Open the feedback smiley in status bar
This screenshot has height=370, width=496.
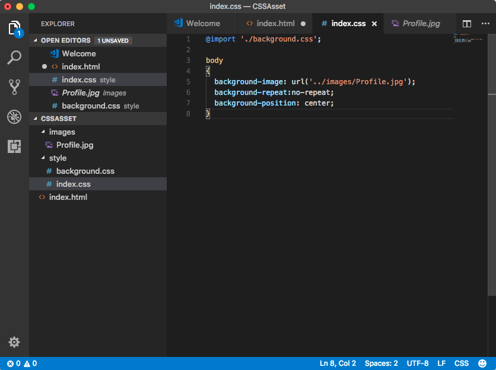point(482,363)
